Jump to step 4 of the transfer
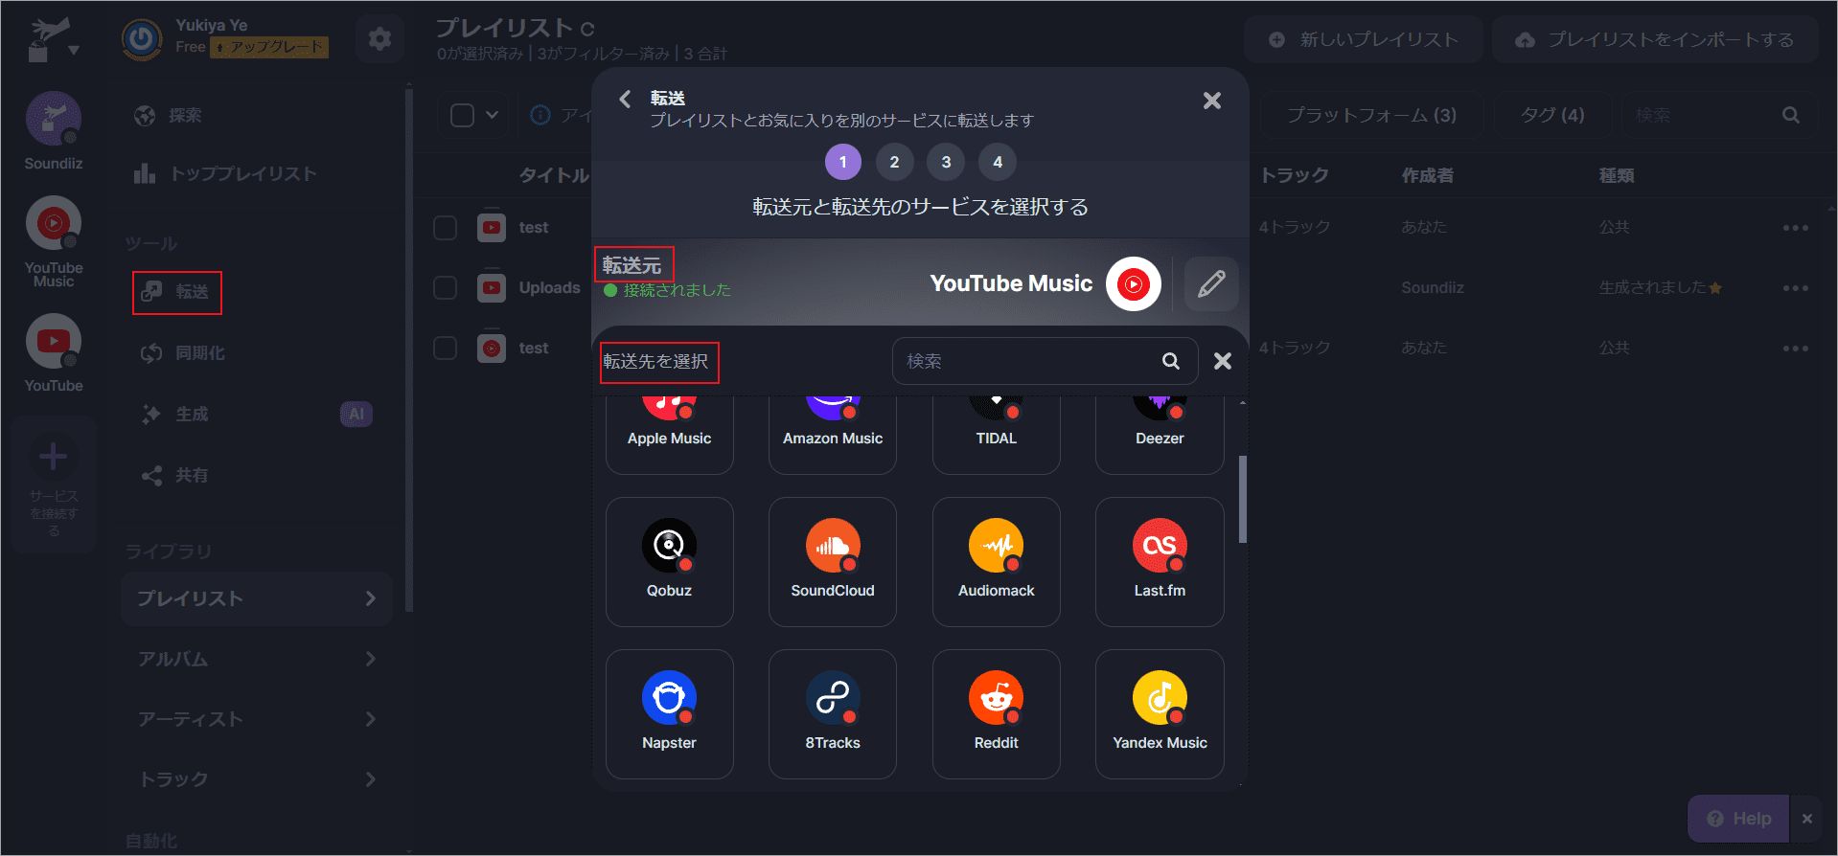 click(x=998, y=162)
